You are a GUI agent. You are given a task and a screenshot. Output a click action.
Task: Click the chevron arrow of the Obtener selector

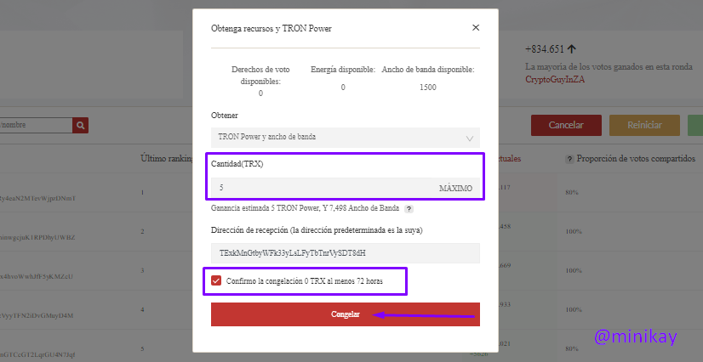tap(470, 139)
